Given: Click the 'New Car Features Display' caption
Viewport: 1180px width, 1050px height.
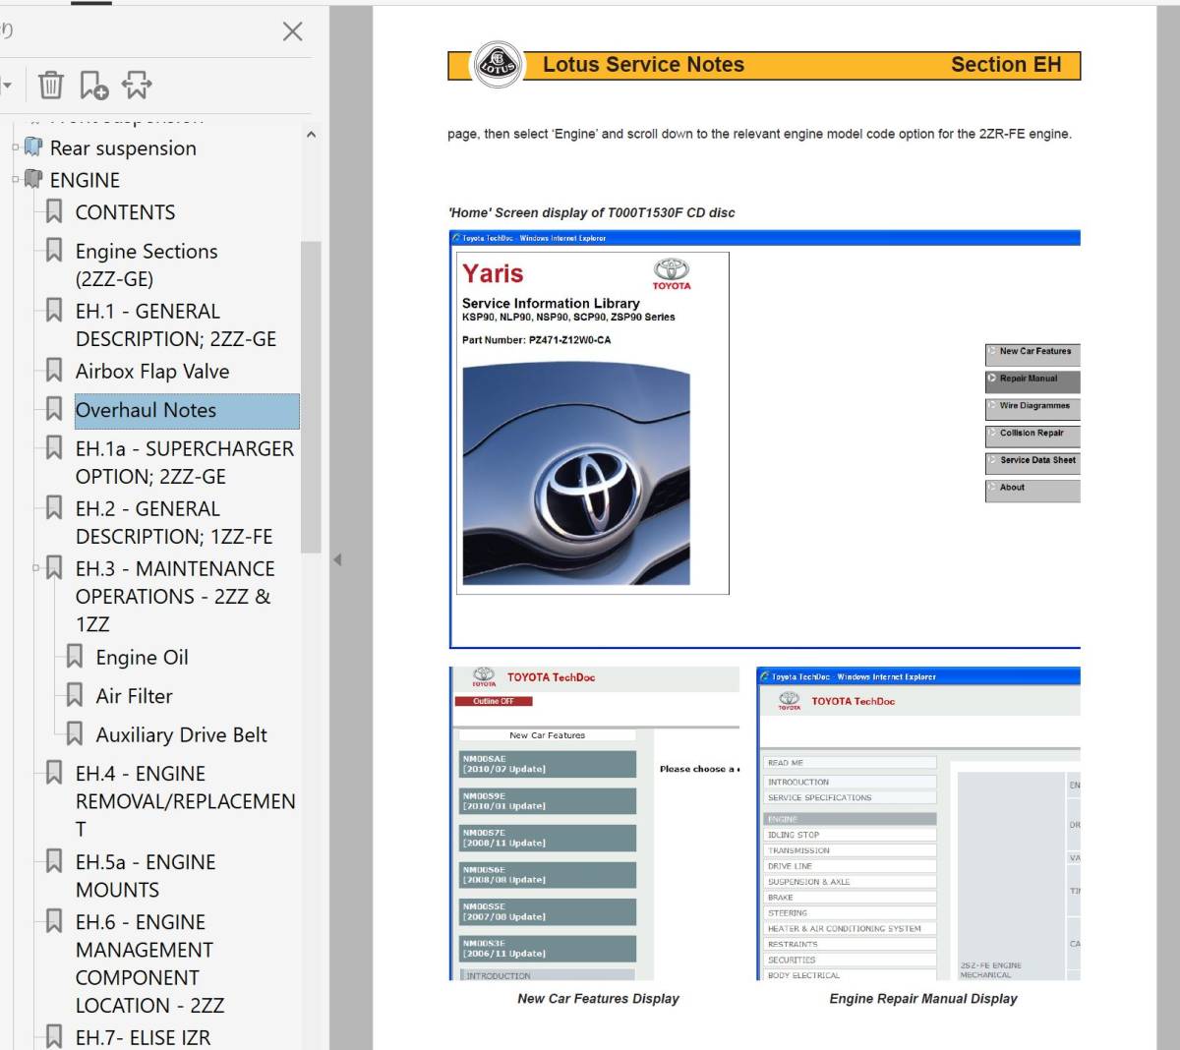Looking at the screenshot, I should point(598,999).
